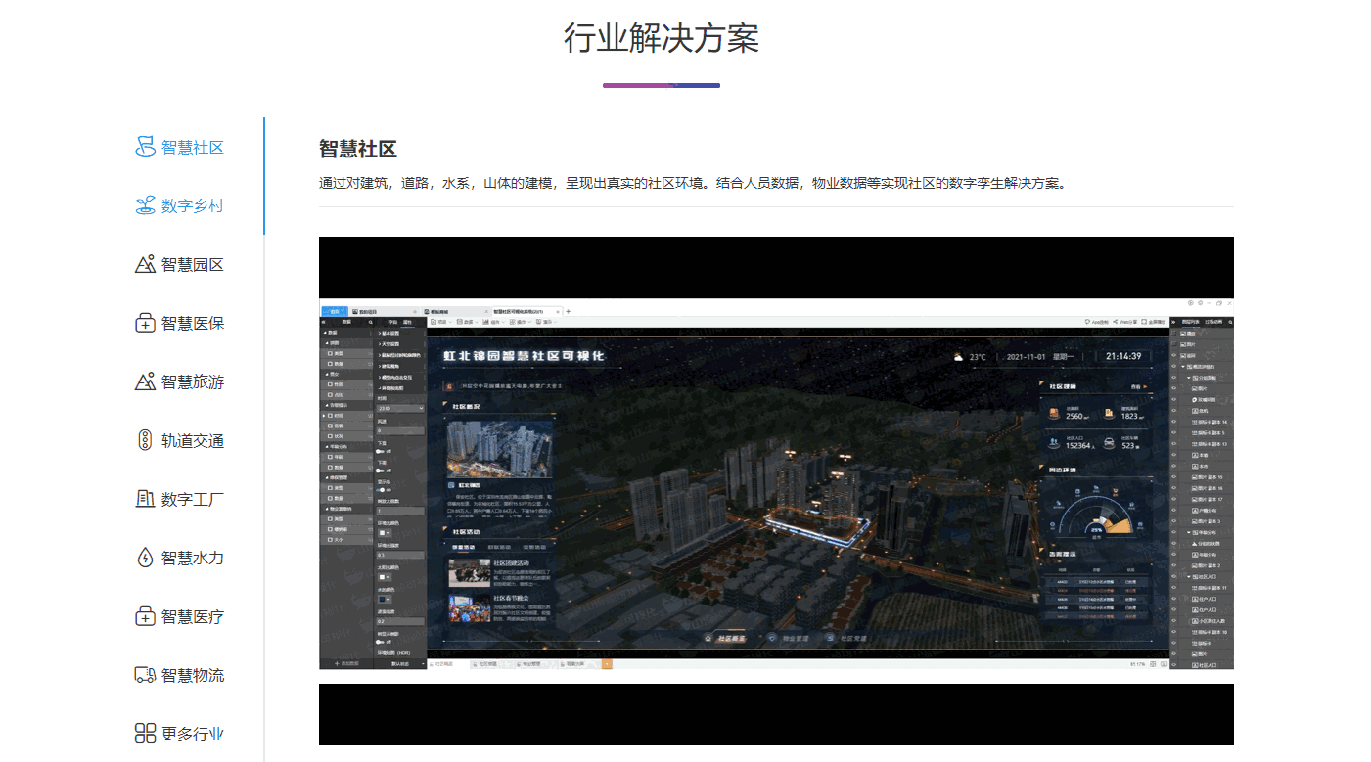
Task: Click the 社区概览 home icon in scene navigation
Action: tap(708, 637)
